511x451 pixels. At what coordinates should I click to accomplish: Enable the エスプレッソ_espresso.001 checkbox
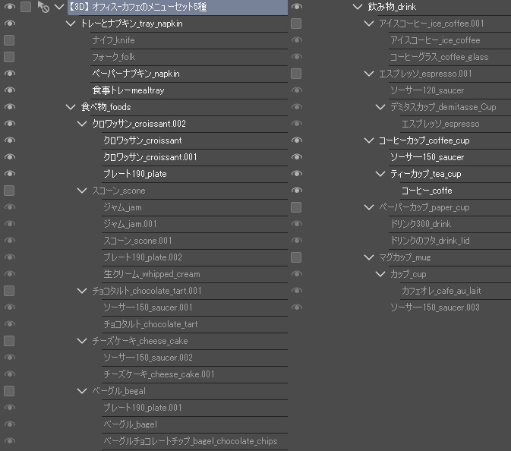[x=296, y=74]
